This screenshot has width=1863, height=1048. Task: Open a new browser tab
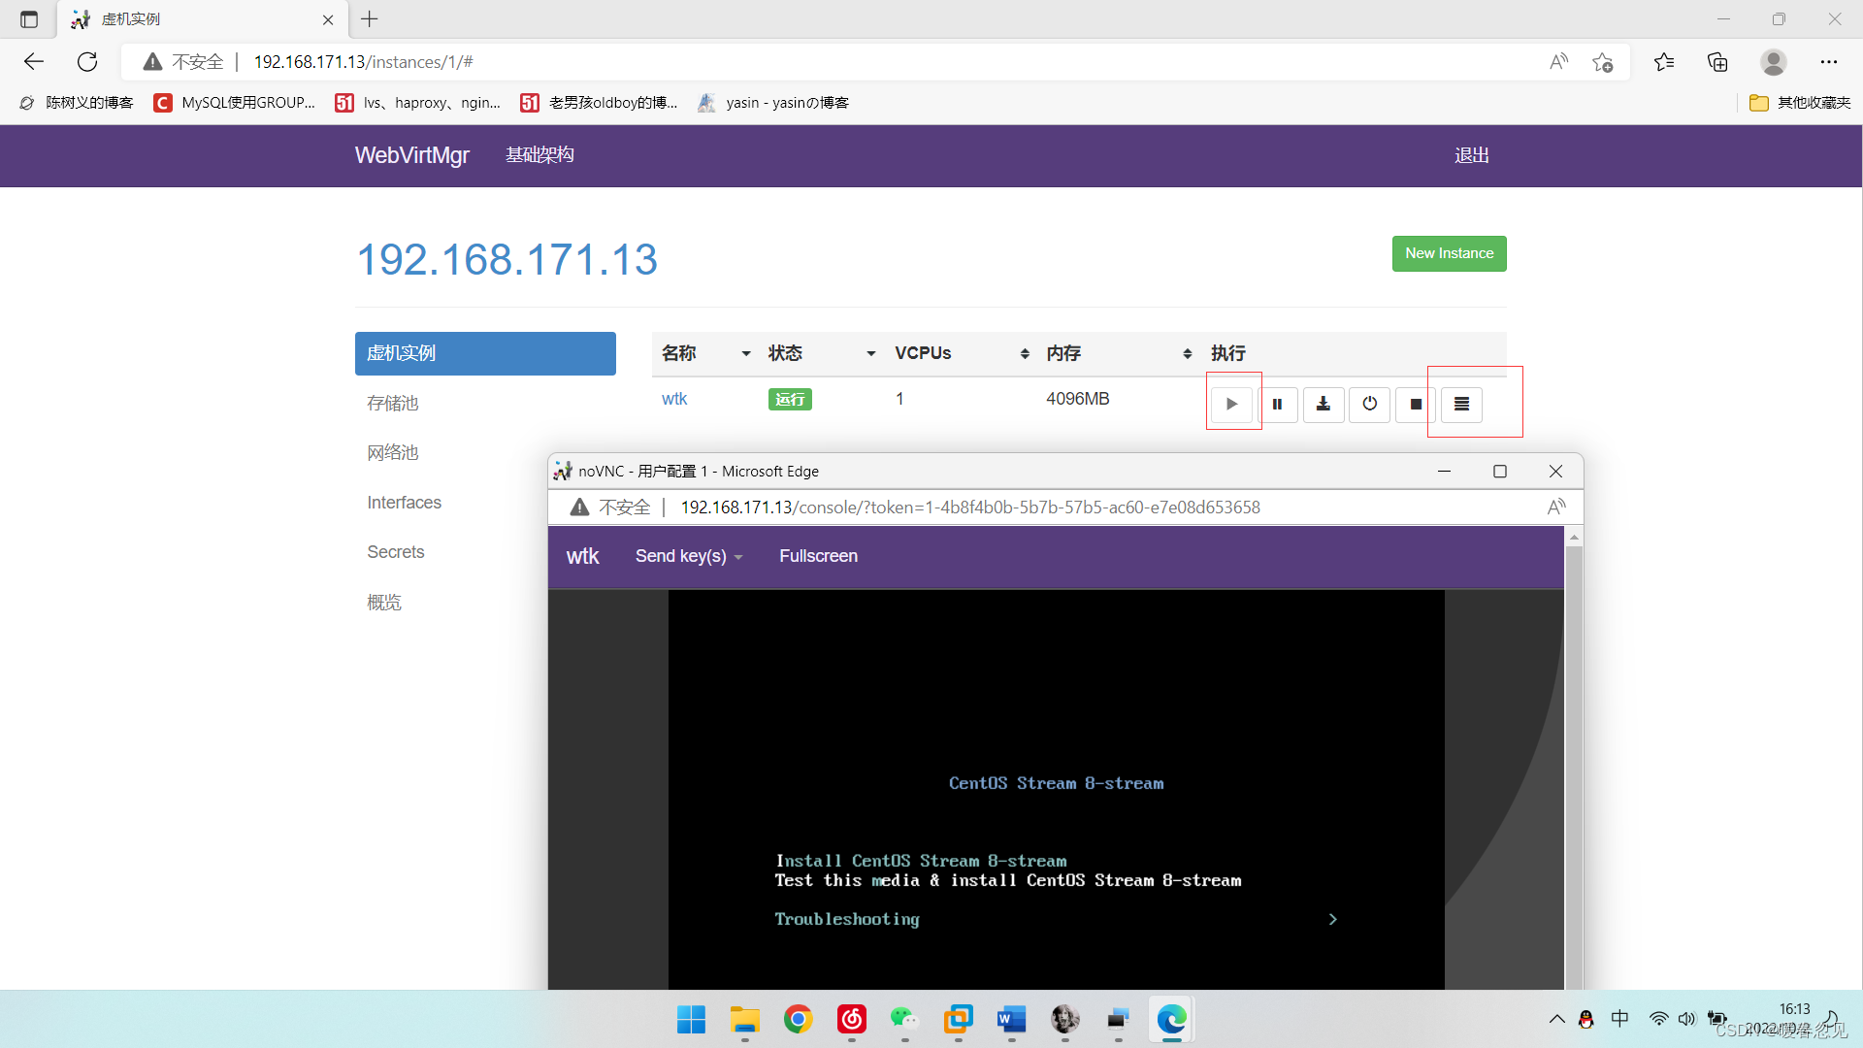click(x=370, y=19)
